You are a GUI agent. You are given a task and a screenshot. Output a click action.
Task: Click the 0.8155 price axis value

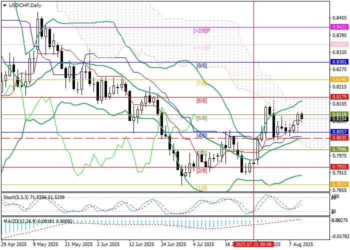pyautogui.click(x=339, y=104)
